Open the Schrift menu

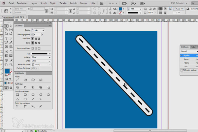point(44,3)
